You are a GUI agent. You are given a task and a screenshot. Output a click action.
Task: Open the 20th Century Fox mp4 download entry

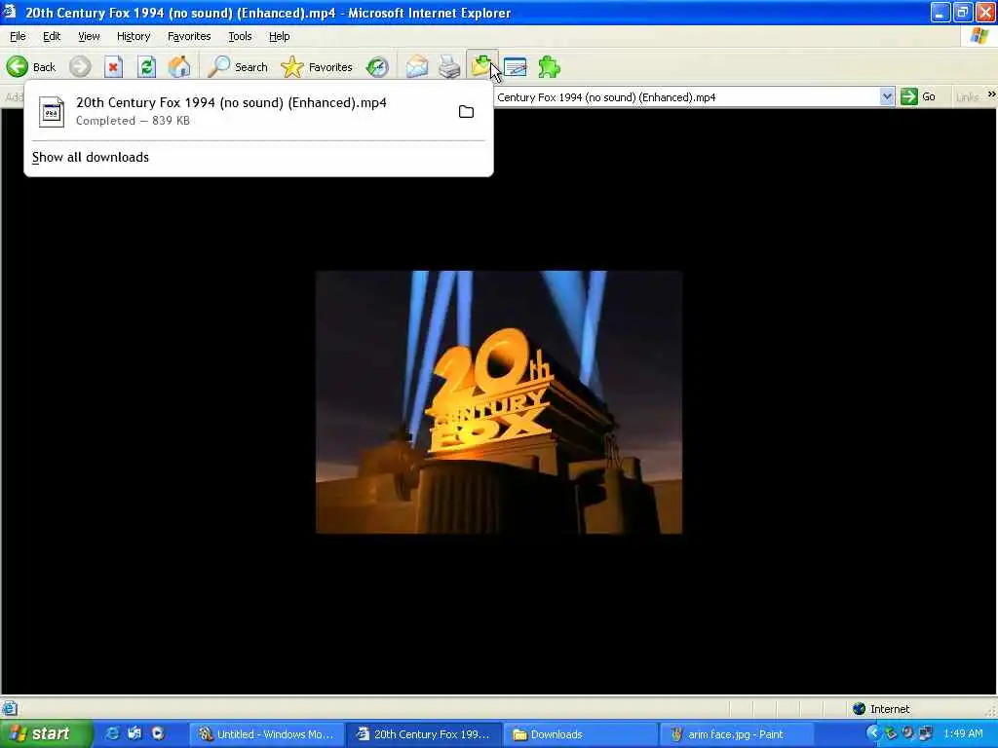257,111
